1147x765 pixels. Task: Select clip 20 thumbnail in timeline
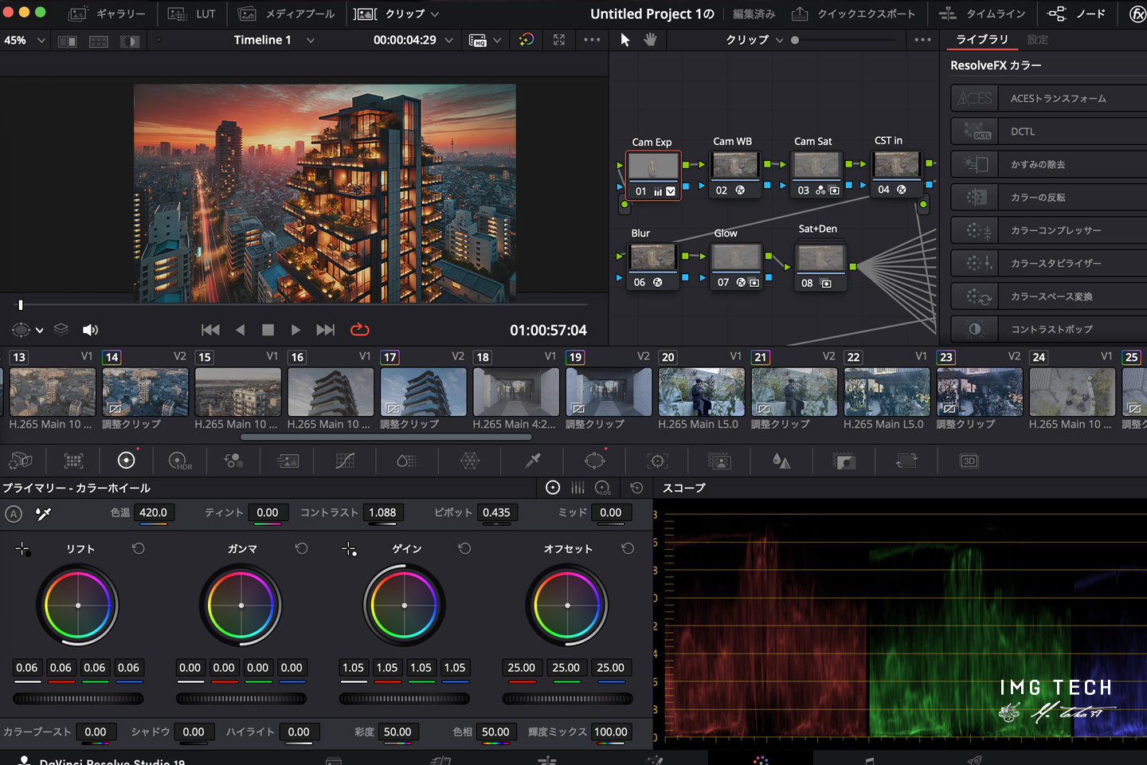[701, 392]
